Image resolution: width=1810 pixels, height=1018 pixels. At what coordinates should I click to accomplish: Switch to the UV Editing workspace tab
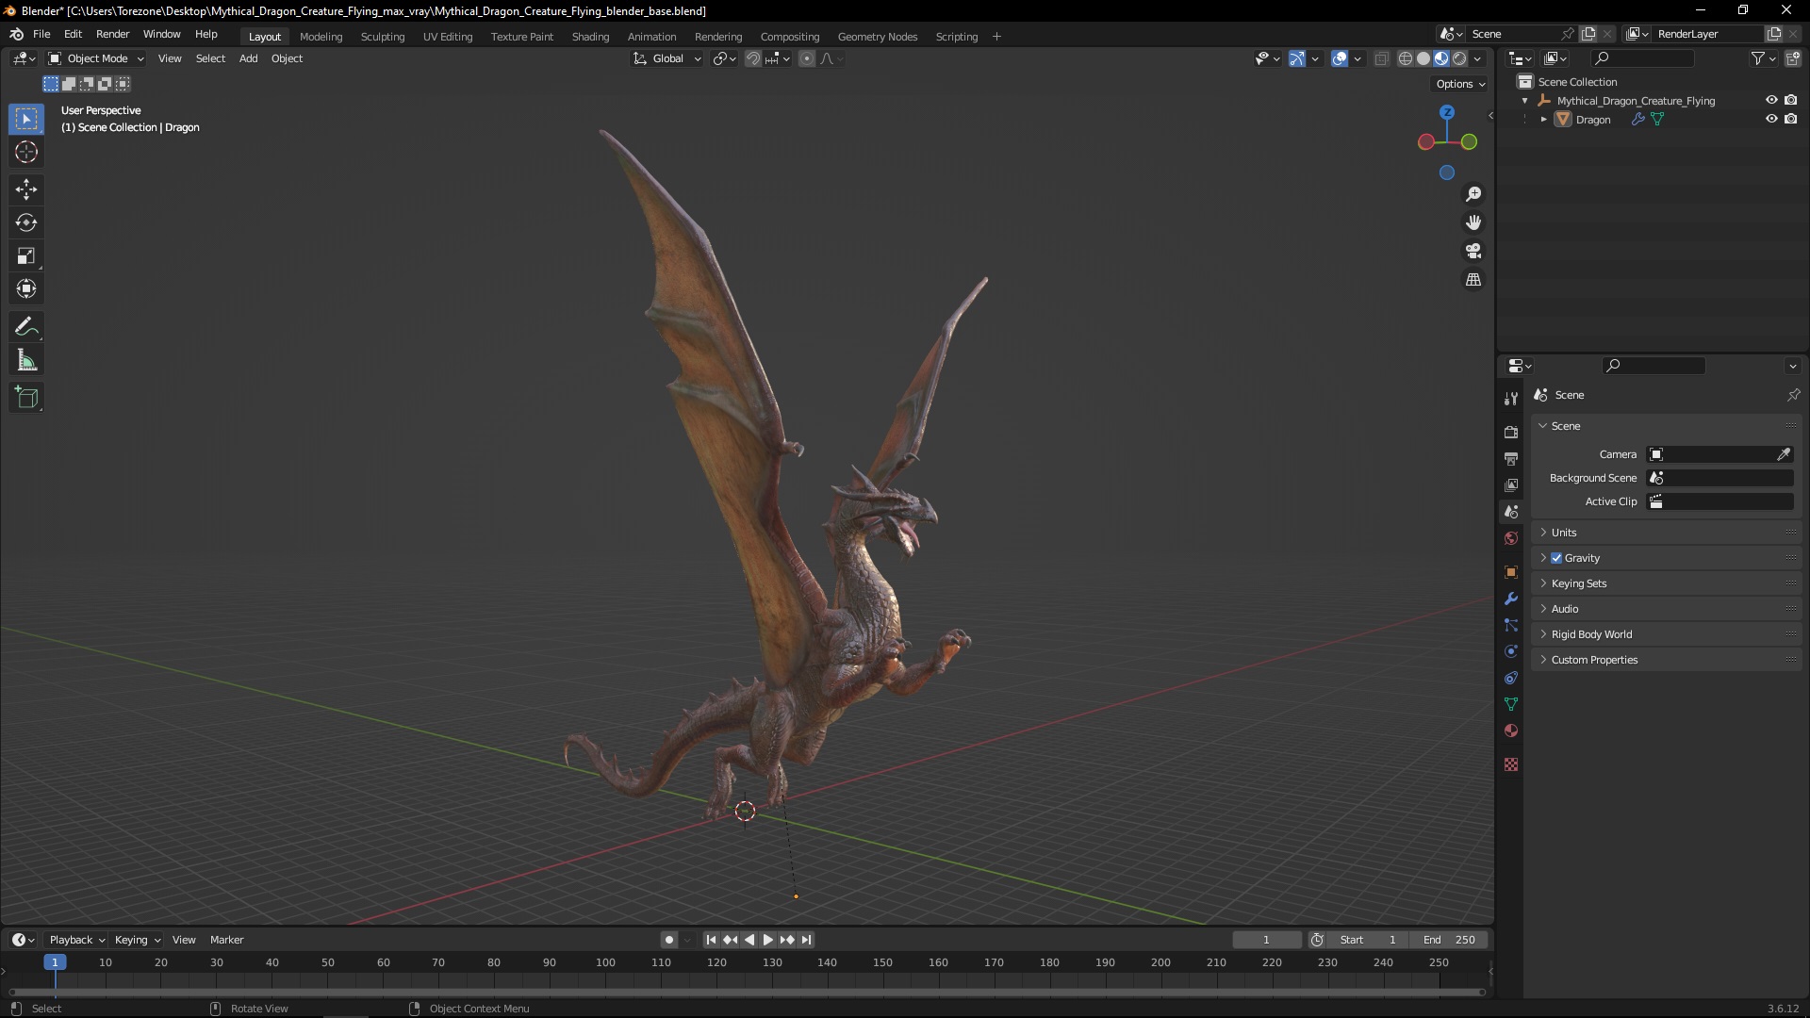(x=448, y=37)
